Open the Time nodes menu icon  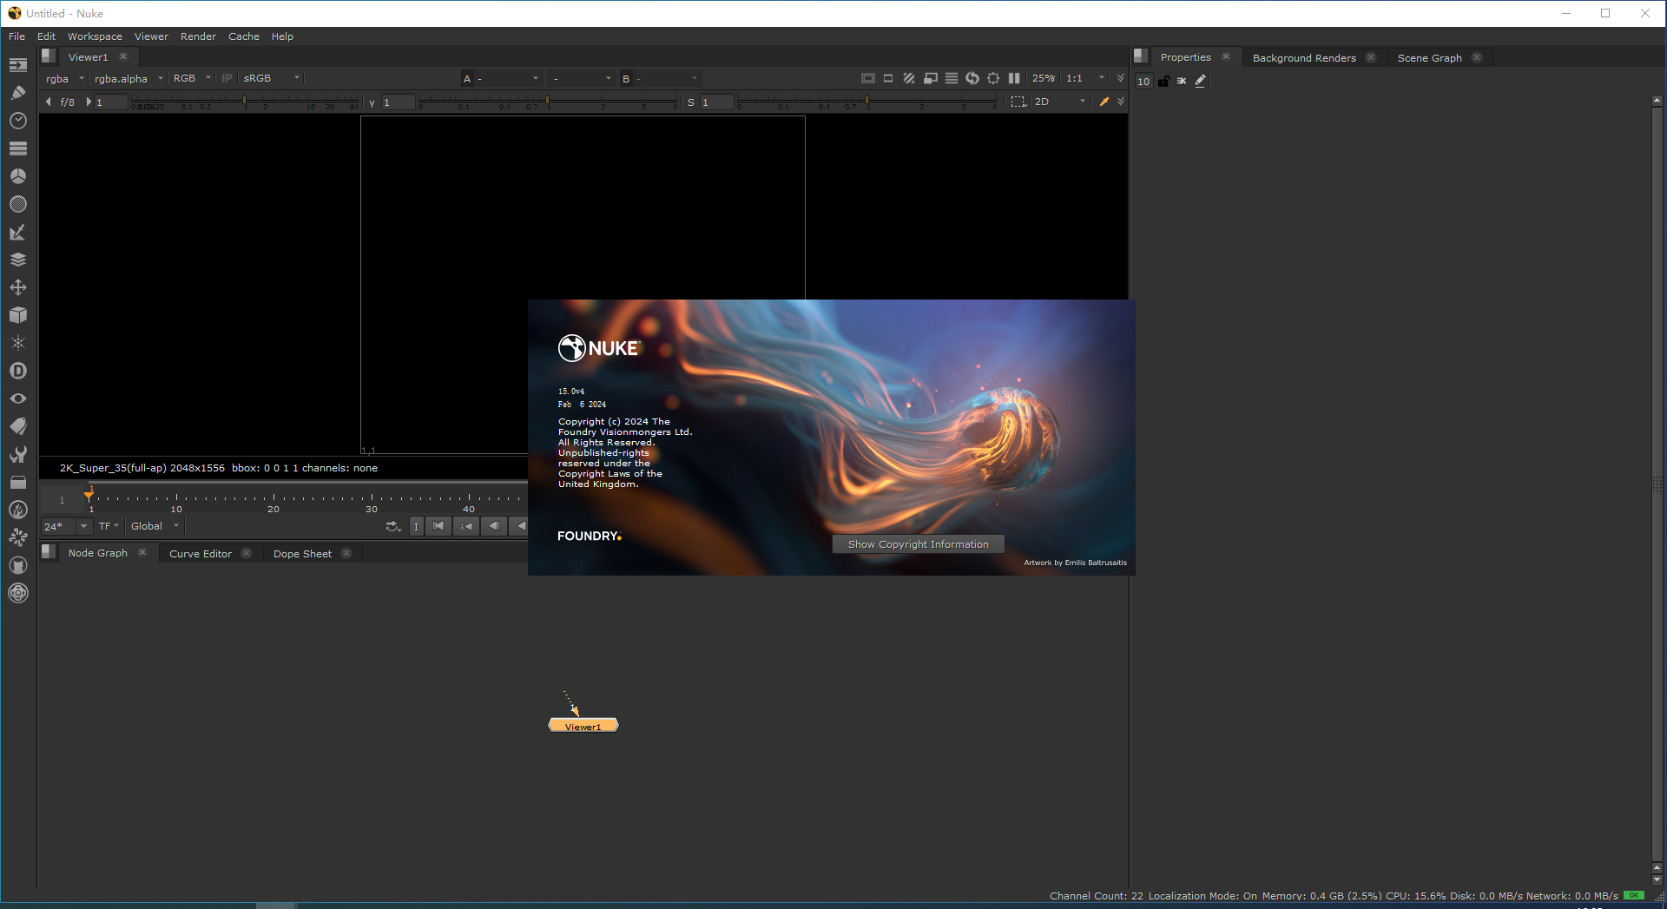coord(17,121)
